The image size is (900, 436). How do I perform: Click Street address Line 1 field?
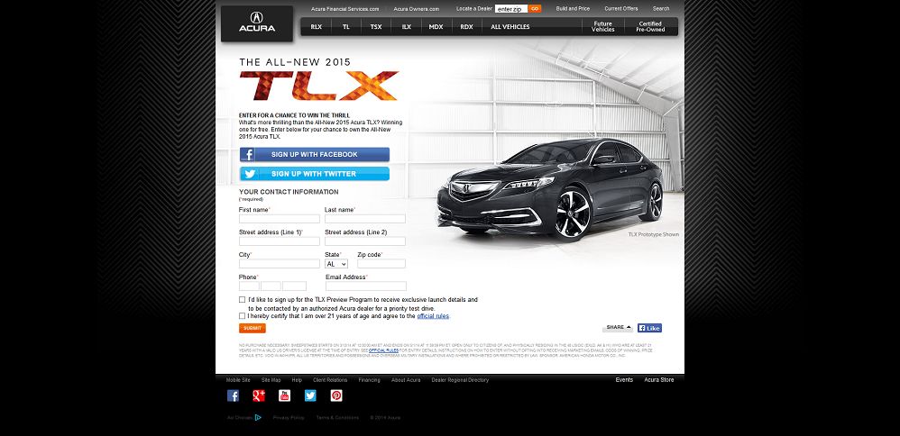click(280, 241)
